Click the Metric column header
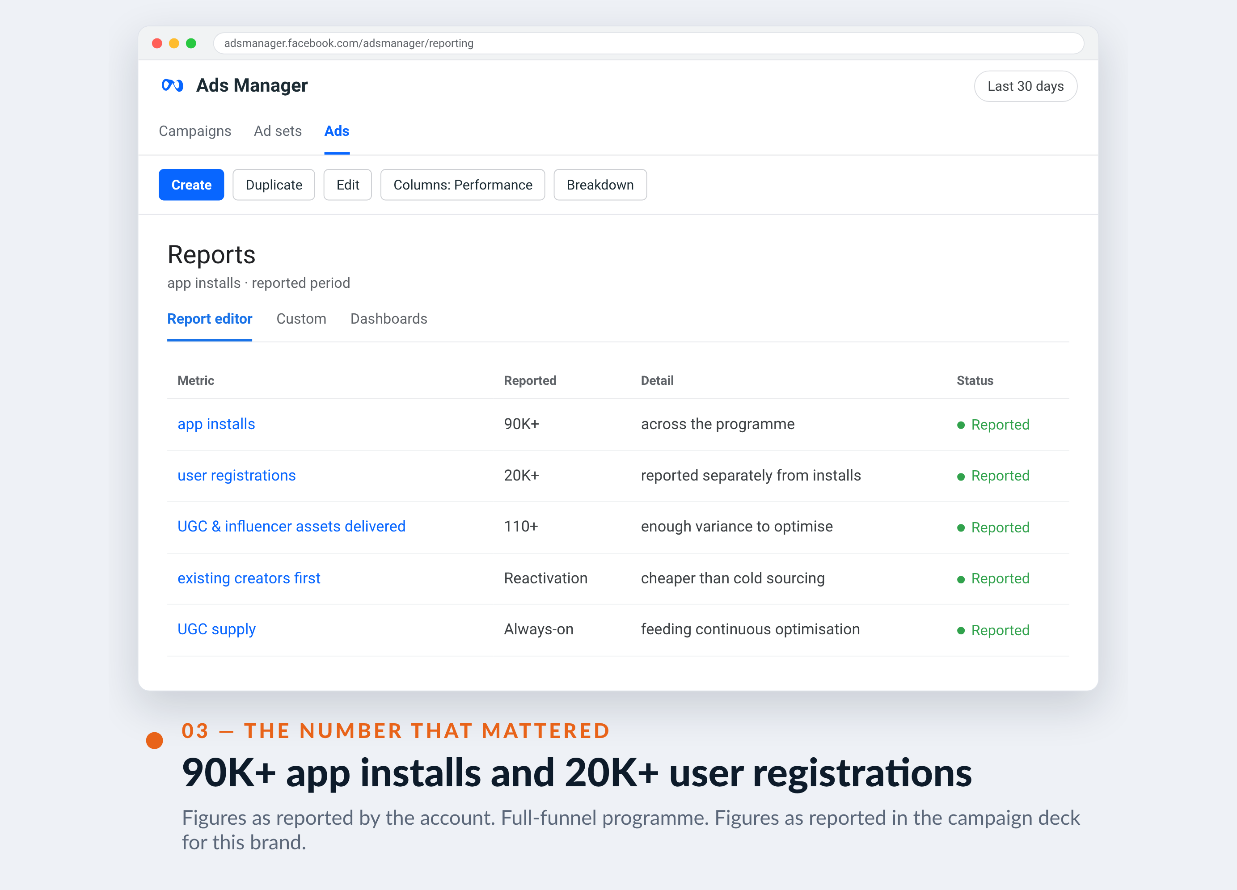This screenshot has height=890, width=1237. [x=195, y=381]
